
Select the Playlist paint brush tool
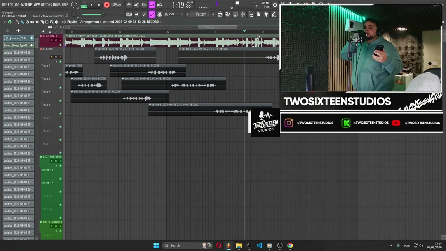[x=22, y=22]
